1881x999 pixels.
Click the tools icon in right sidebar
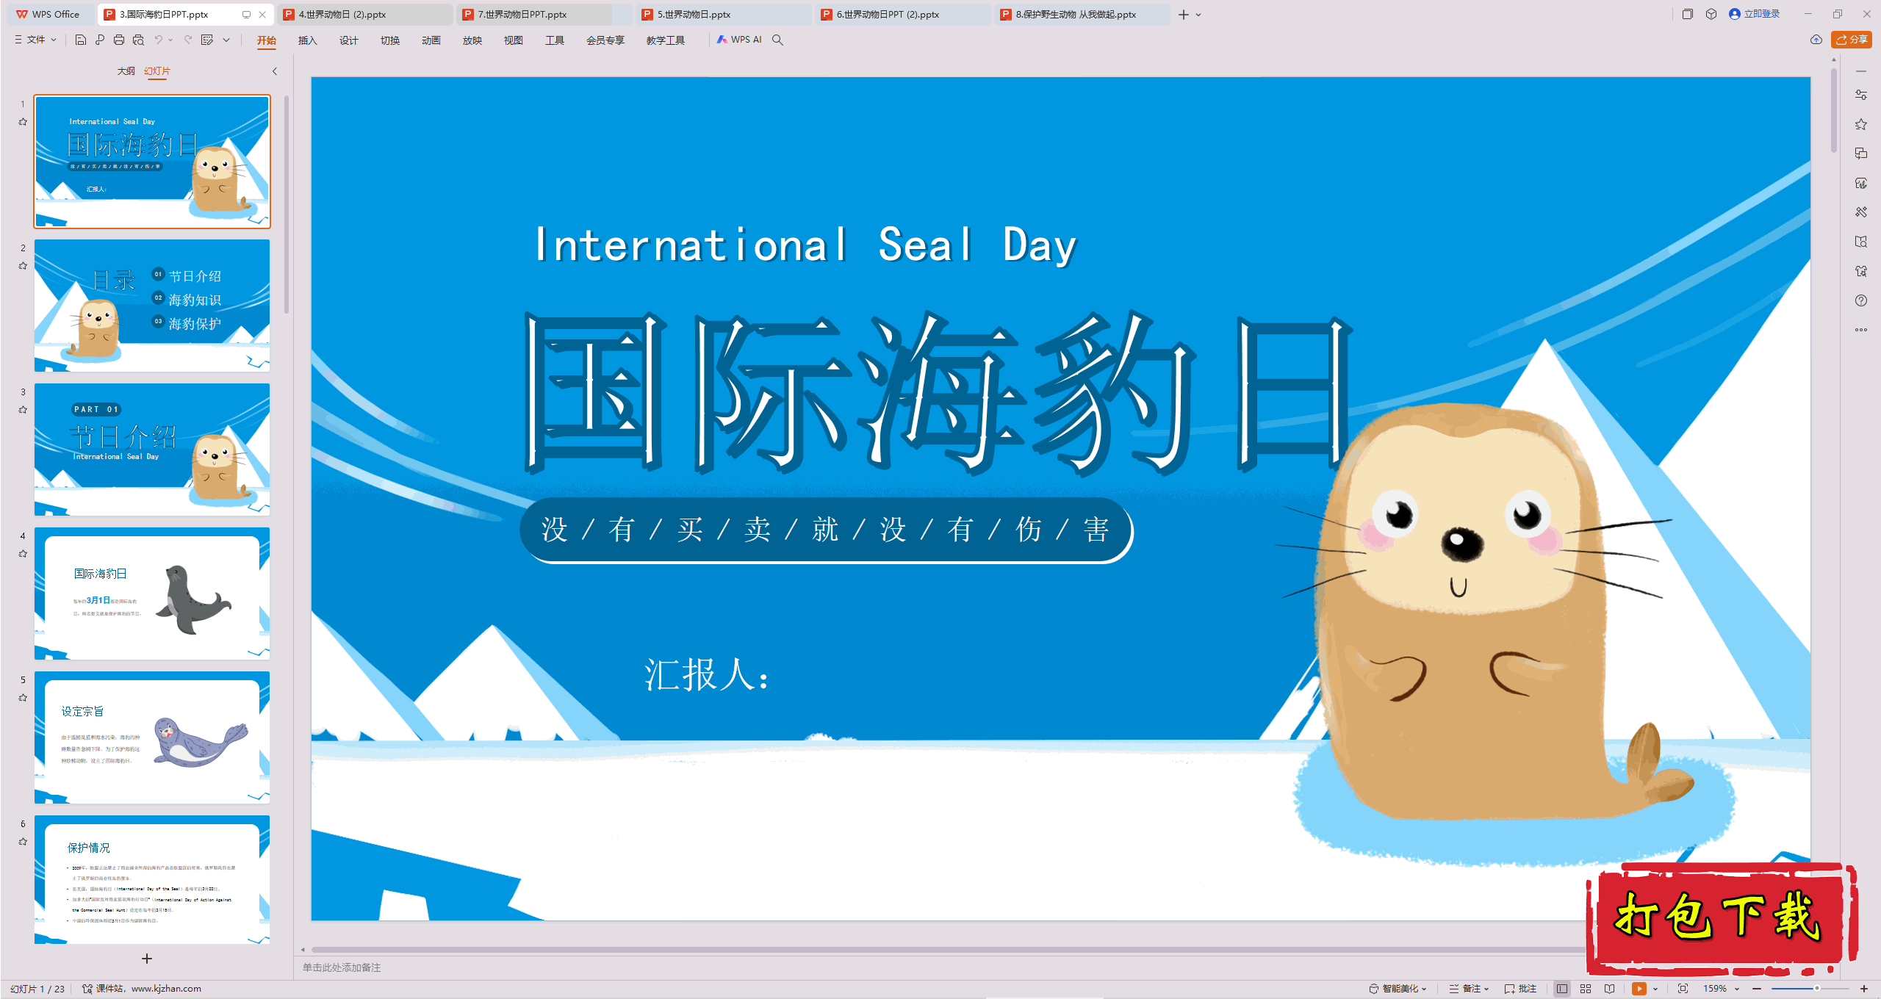(1861, 212)
